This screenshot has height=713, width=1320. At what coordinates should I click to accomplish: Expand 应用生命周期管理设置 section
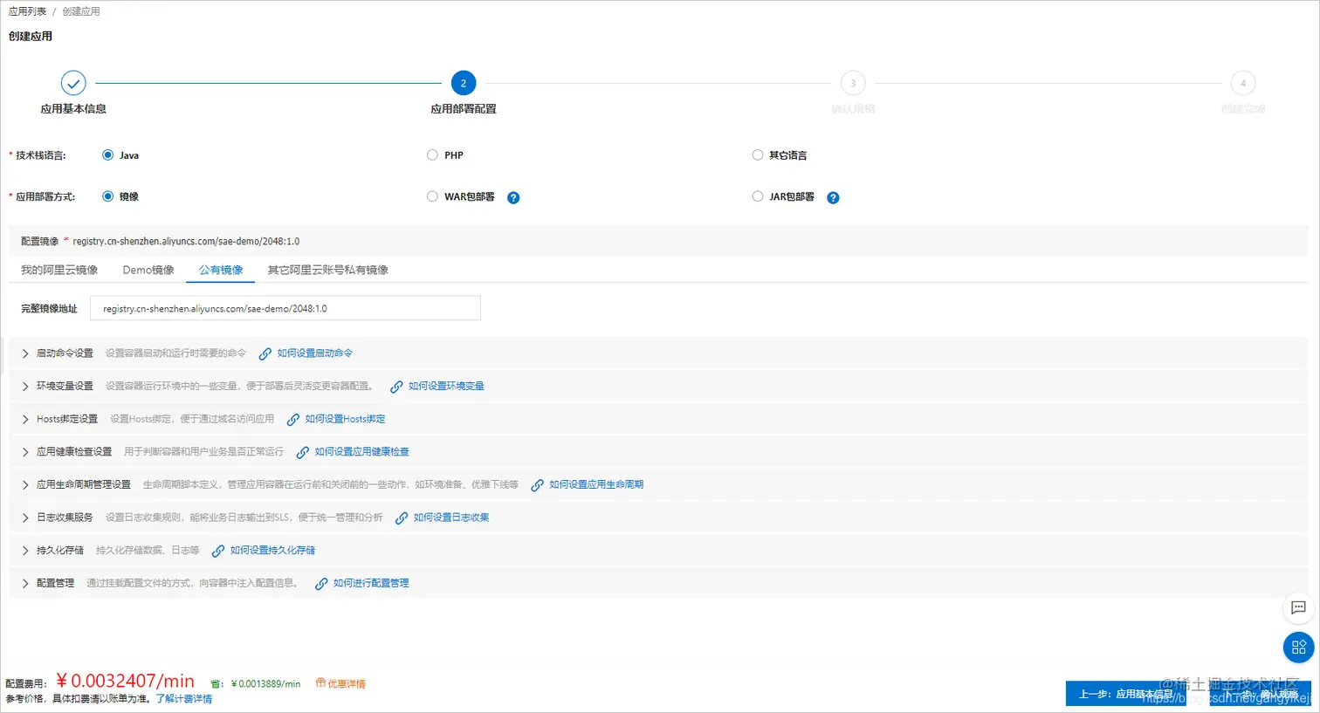coord(25,484)
